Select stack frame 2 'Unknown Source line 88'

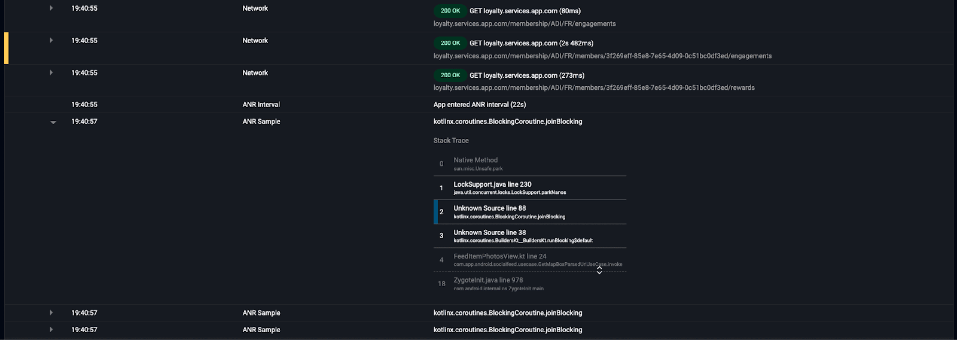530,212
